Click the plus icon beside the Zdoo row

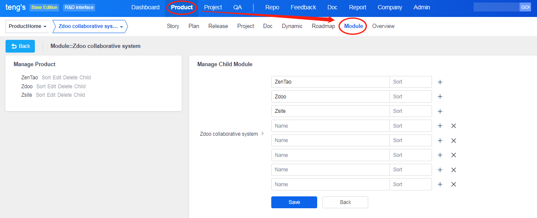click(x=440, y=97)
